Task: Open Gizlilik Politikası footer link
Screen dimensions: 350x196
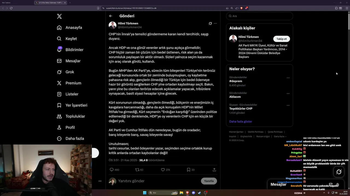Action: click(256, 132)
